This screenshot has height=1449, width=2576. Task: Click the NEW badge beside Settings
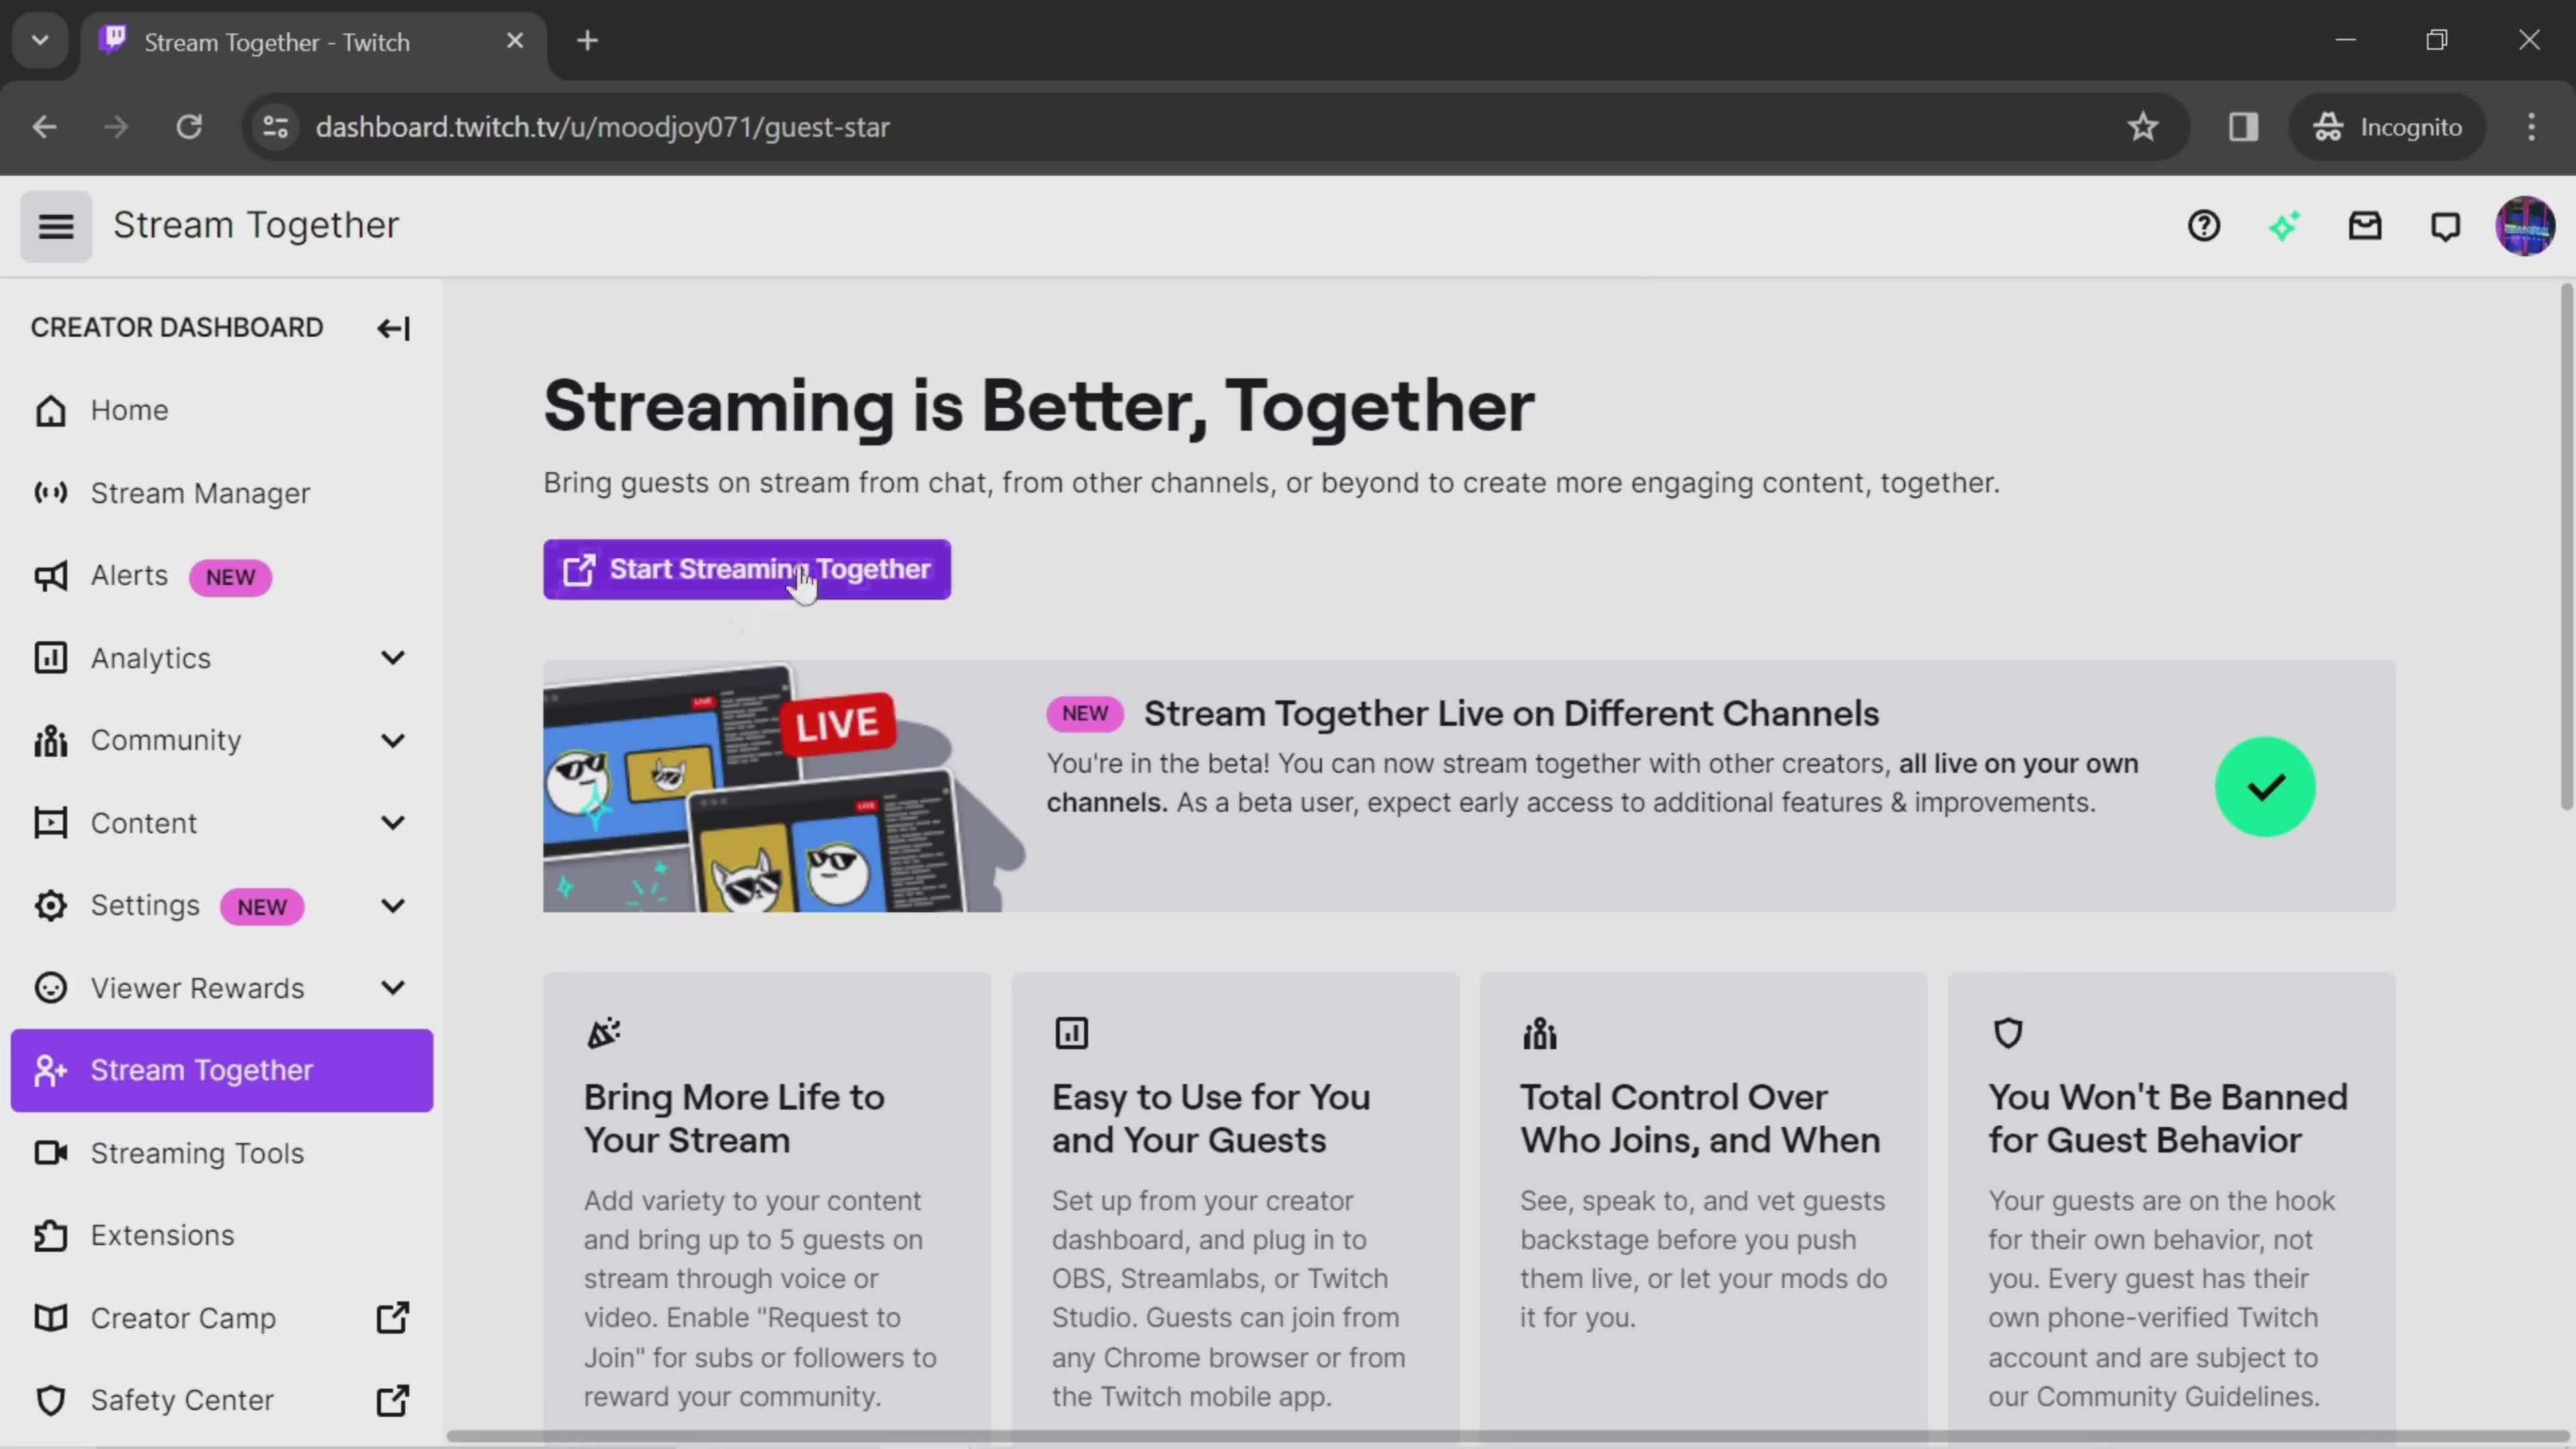pyautogui.click(x=262, y=908)
